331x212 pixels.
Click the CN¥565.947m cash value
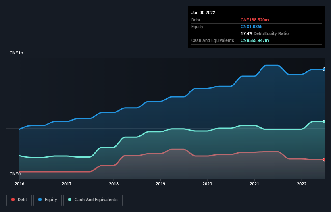(x=254, y=40)
